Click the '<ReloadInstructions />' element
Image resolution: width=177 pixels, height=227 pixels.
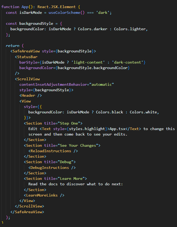pyautogui.click(x=53, y=151)
